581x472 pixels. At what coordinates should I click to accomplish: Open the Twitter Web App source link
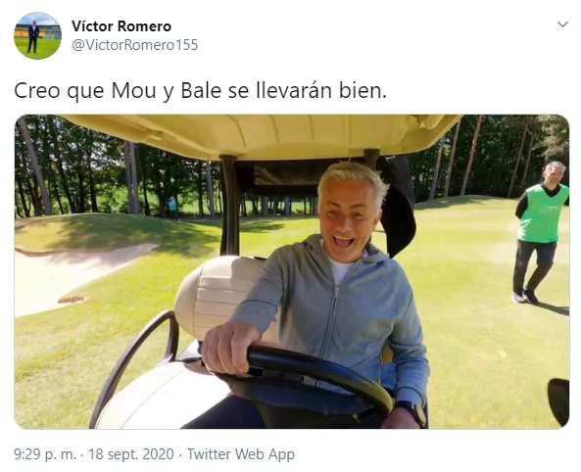241,454
